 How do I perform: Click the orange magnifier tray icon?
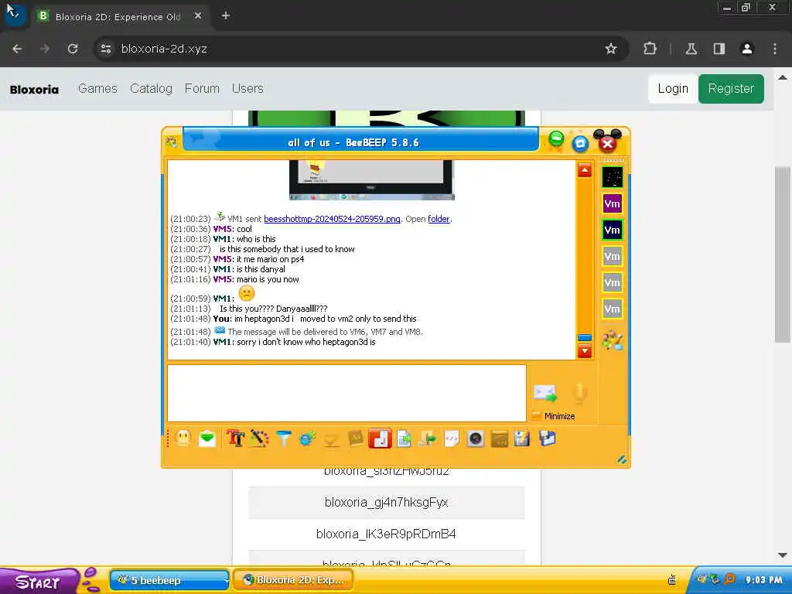[729, 579]
